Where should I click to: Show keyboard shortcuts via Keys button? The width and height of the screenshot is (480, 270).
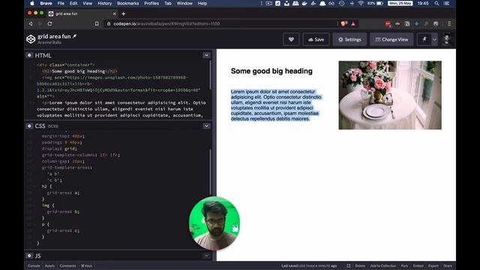[87, 265]
